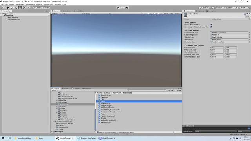
Task: Open the Collab dropdown
Action: click(x=204, y=7)
